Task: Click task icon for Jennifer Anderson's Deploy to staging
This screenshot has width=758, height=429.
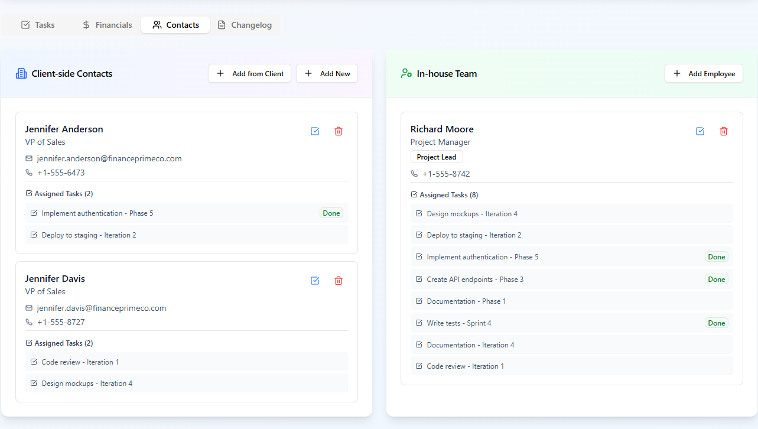Action: tap(34, 235)
